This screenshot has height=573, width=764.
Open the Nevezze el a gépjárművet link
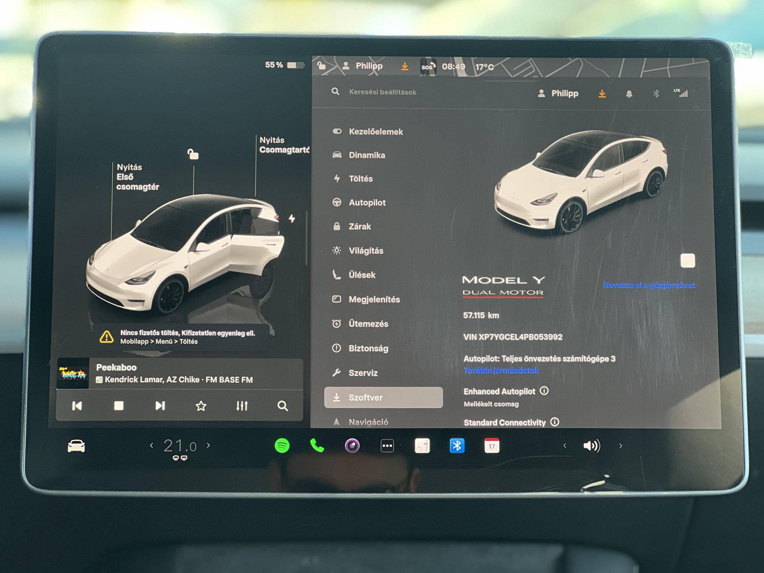click(650, 285)
